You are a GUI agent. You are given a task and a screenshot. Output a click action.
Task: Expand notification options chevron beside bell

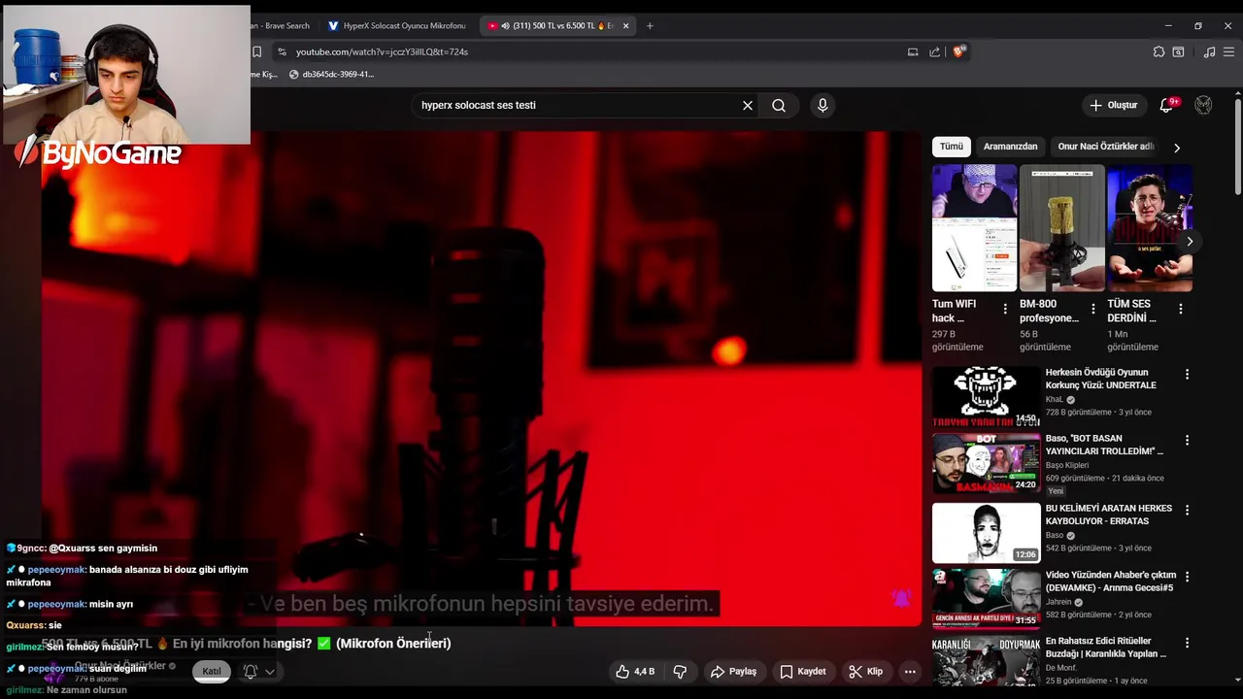click(270, 671)
